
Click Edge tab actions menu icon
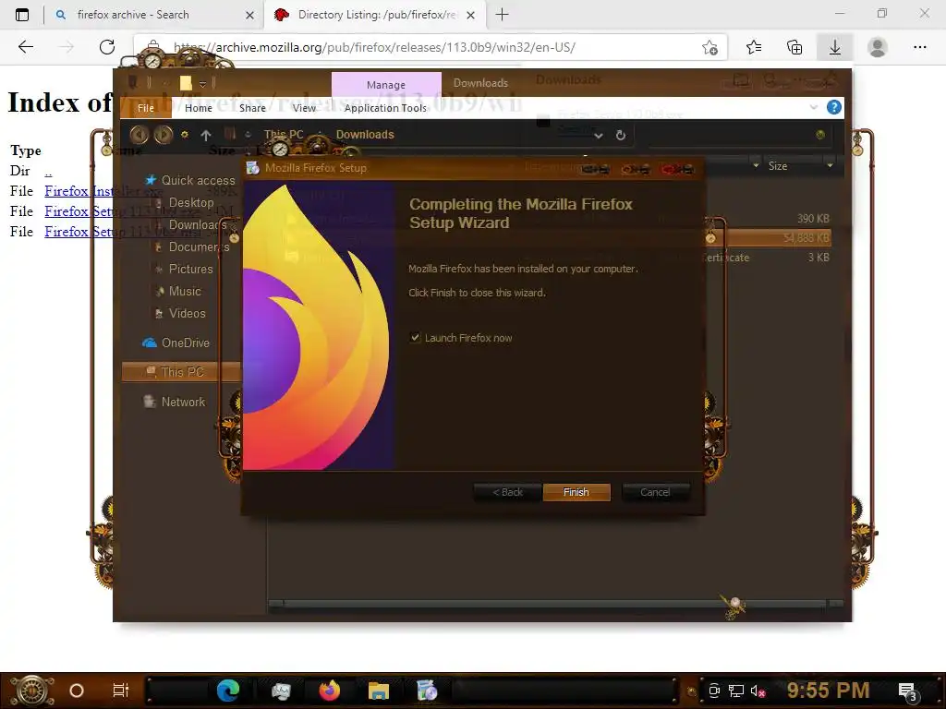point(22,15)
